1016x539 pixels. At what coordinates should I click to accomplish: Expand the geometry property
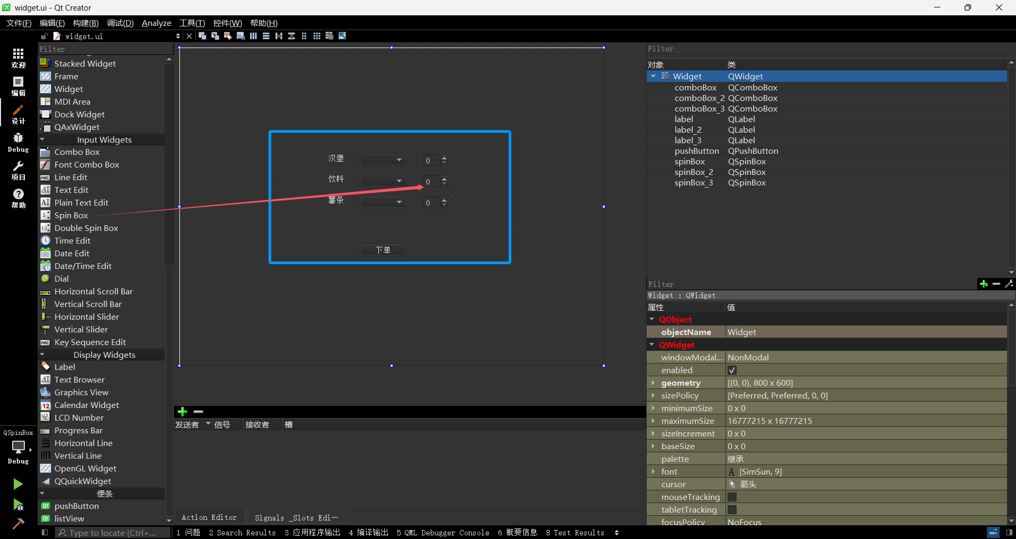pyautogui.click(x=653, y=383)
